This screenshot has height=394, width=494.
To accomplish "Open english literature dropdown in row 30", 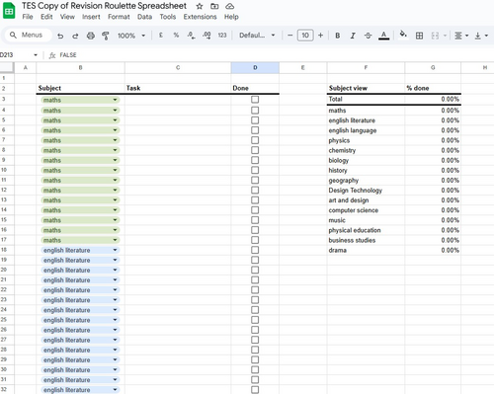I will (115, 369).
